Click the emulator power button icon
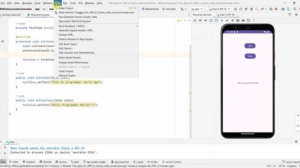The height and width of the screenshot is (168, 300). pos(195,21)
